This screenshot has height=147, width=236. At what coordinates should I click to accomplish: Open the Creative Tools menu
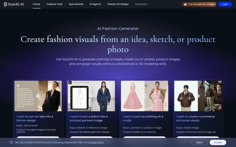[54, 4]
